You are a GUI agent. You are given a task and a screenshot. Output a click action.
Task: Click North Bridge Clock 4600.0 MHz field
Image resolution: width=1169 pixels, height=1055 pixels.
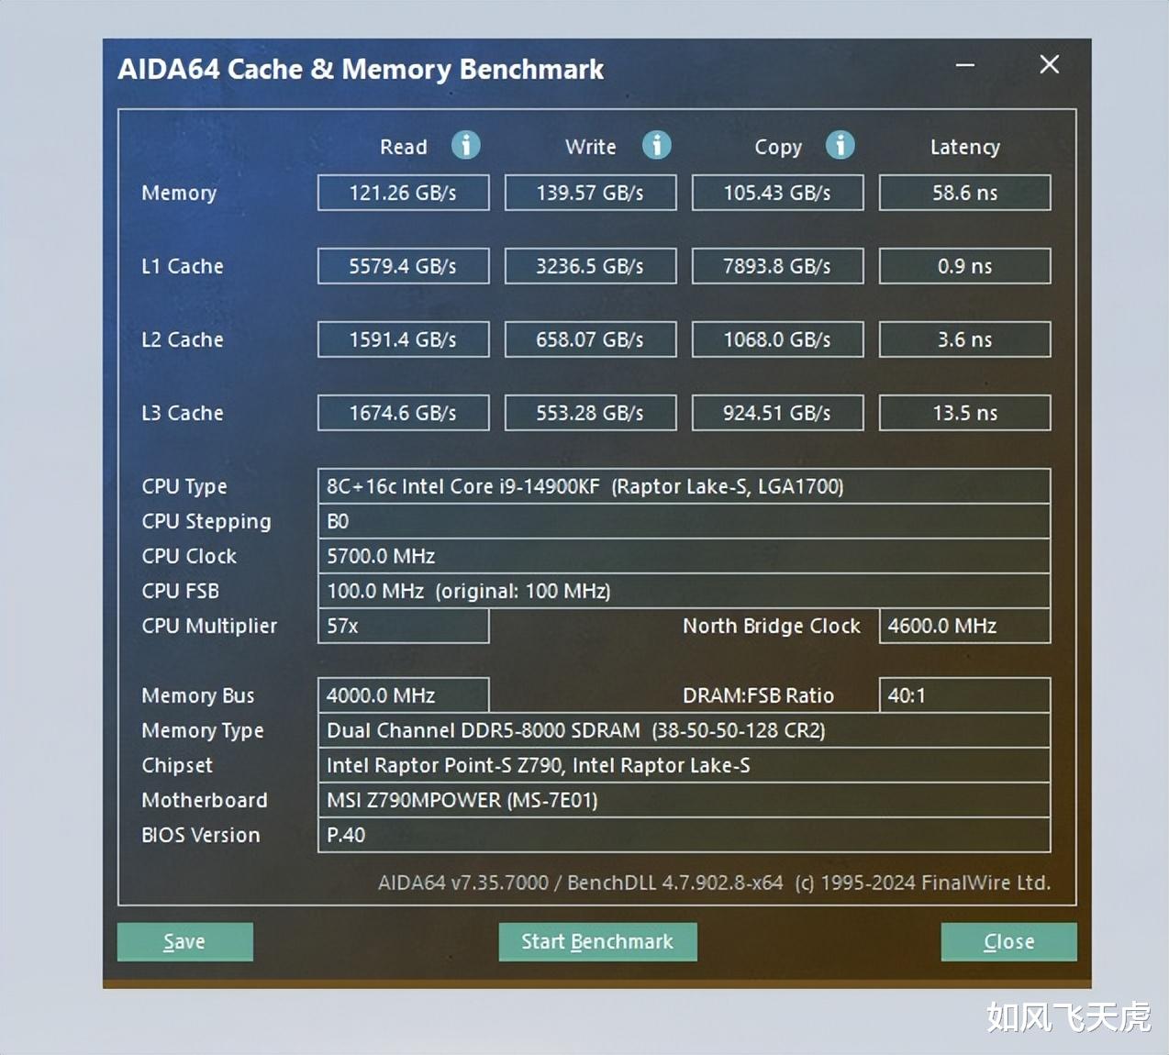coord(964,626)
